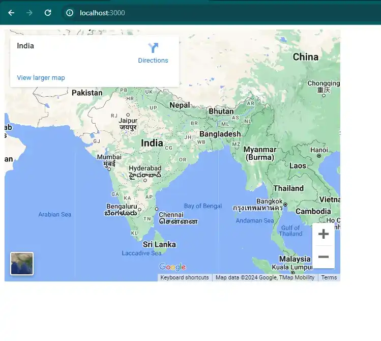The width and height of the screenshot is (381, 341).
Task: Click the Sri Lanka label on map
Action: pyautogui.click(x=159, y=244)
